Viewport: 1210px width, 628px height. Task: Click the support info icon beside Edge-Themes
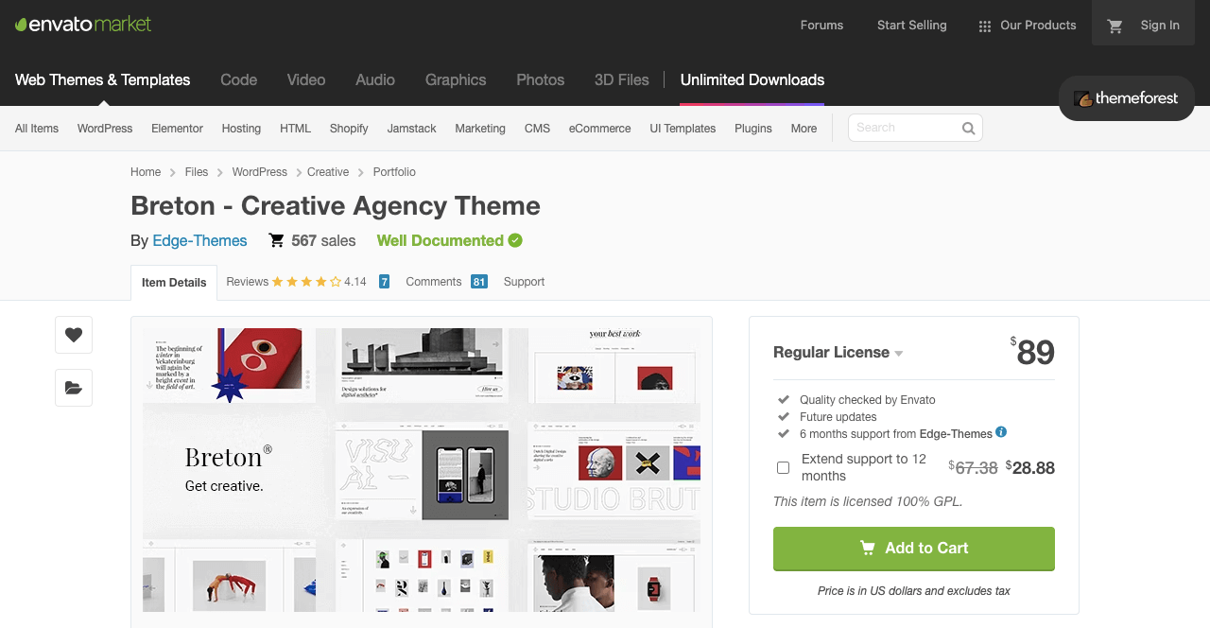[1001, 432]
